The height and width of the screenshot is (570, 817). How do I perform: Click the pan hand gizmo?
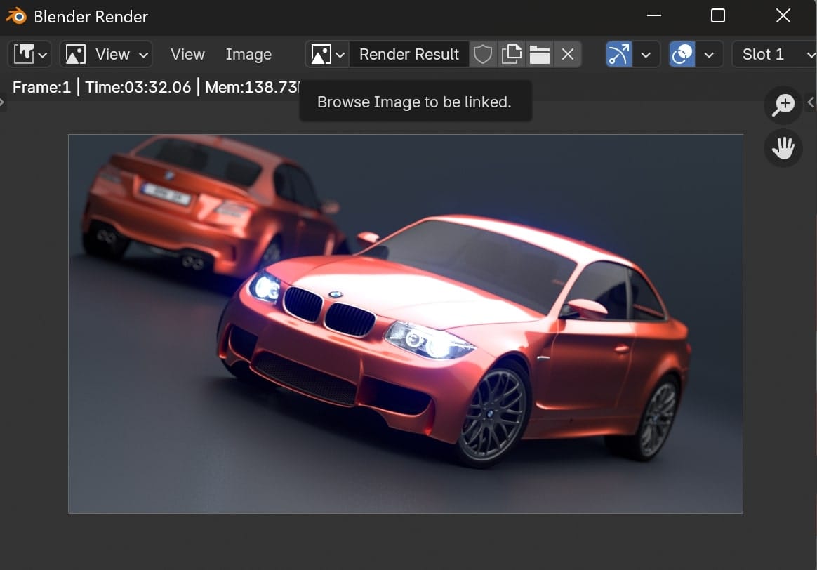[x=783, y=148]
